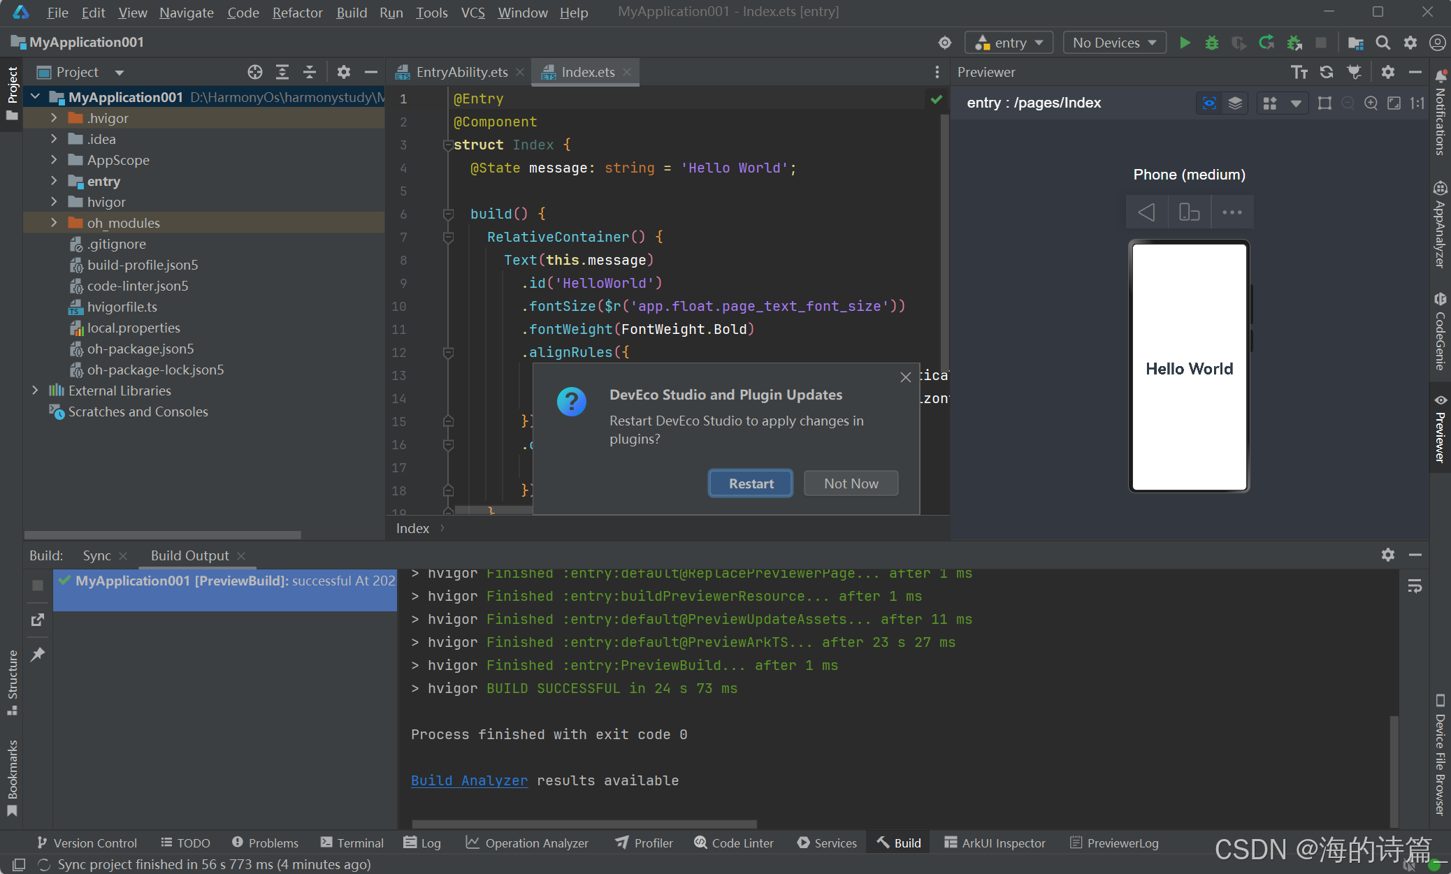Click Not Now in update dialog
This screenshot has height=874, width=1451.
(851, 483)
